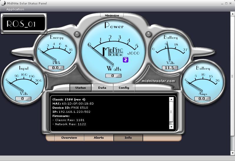Minimize the window from the title bar

point(222,4)
